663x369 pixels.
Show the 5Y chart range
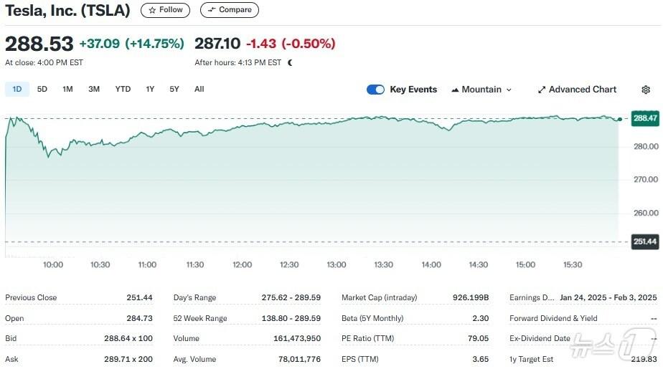(174, 89)
